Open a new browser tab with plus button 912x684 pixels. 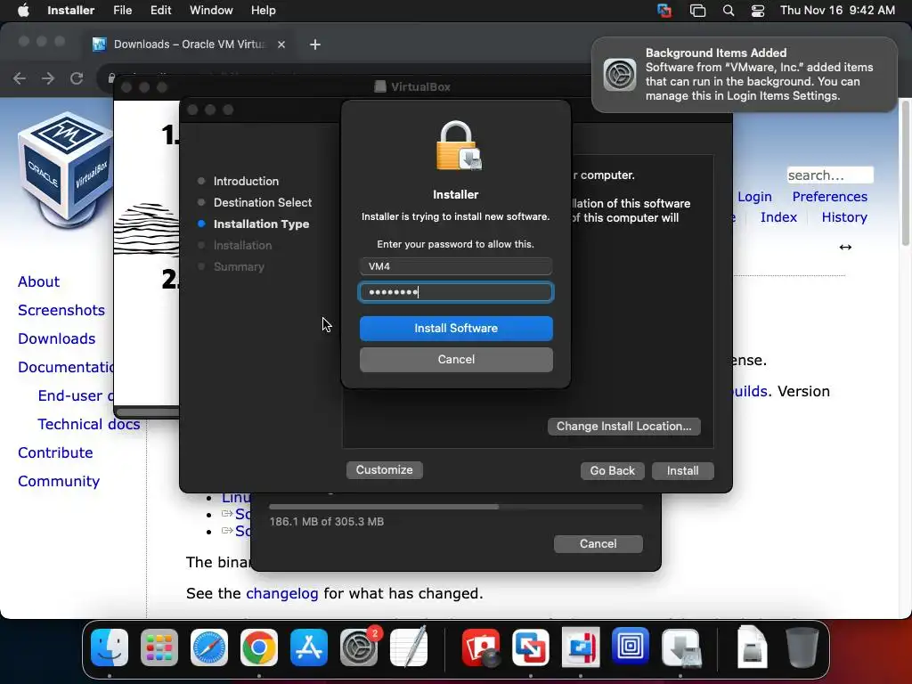click(315, 45)
